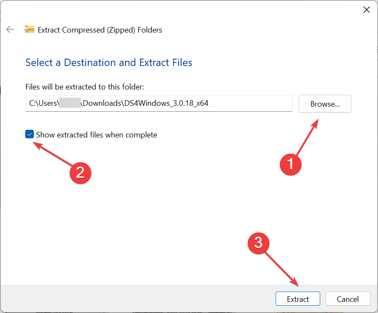This screenshot has height=313, width=378.
Task: Click the red annotation badge numbered 2
Action: click(x=80, y=172)
